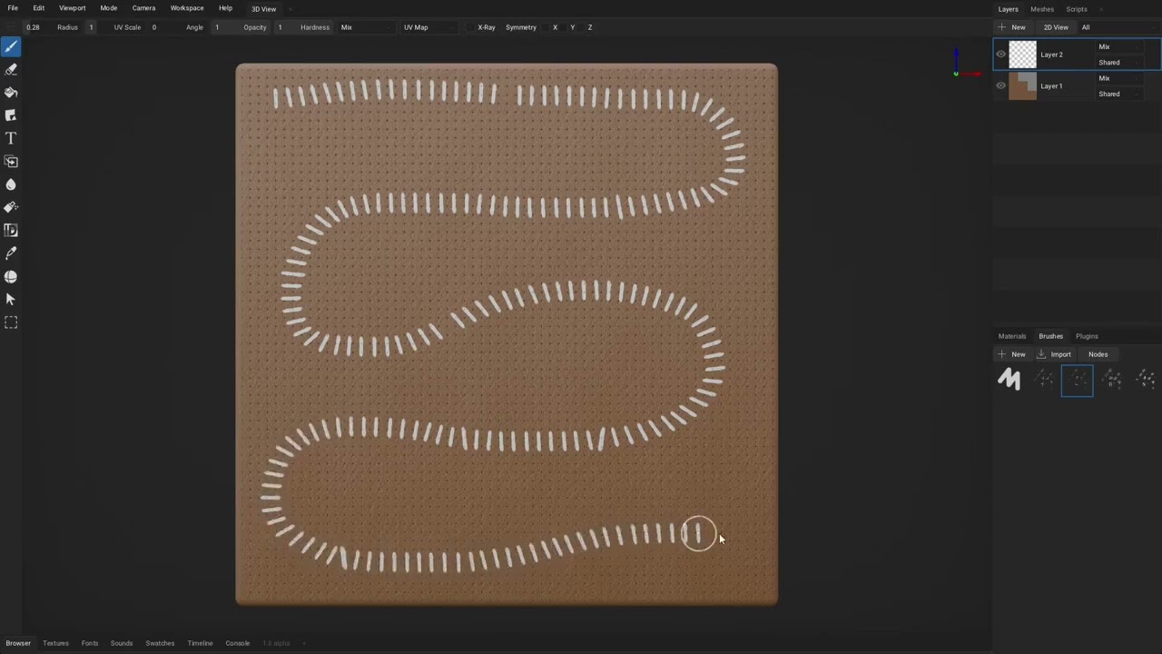Image resolution: width=1162 pixels, height=654 pixels.
Task: Select the Fill bucket tool
Action: coord(11,93)
